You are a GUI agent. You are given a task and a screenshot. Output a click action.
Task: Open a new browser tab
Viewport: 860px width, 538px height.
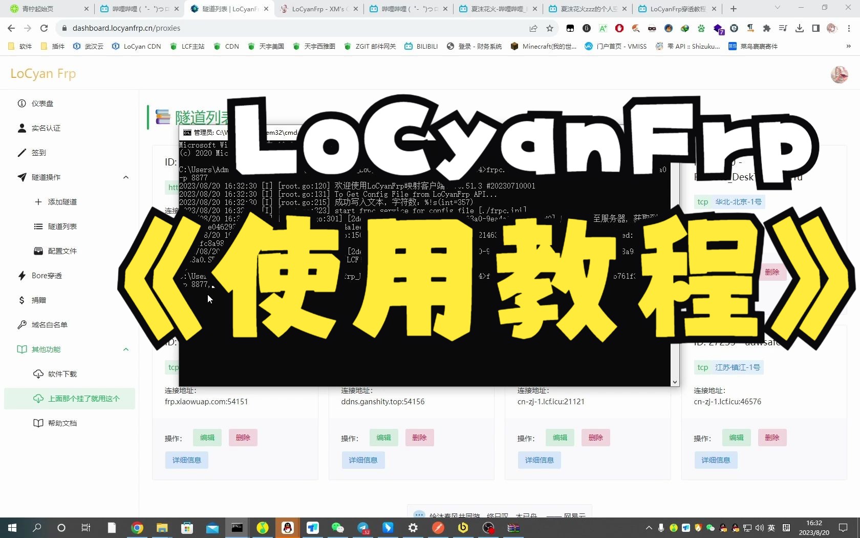coord(734,9)
